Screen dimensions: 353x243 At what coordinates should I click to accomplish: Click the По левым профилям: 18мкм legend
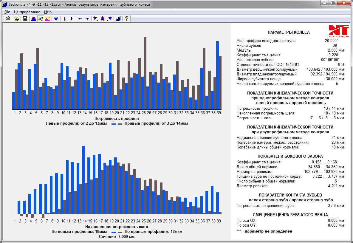coord(79,231)
